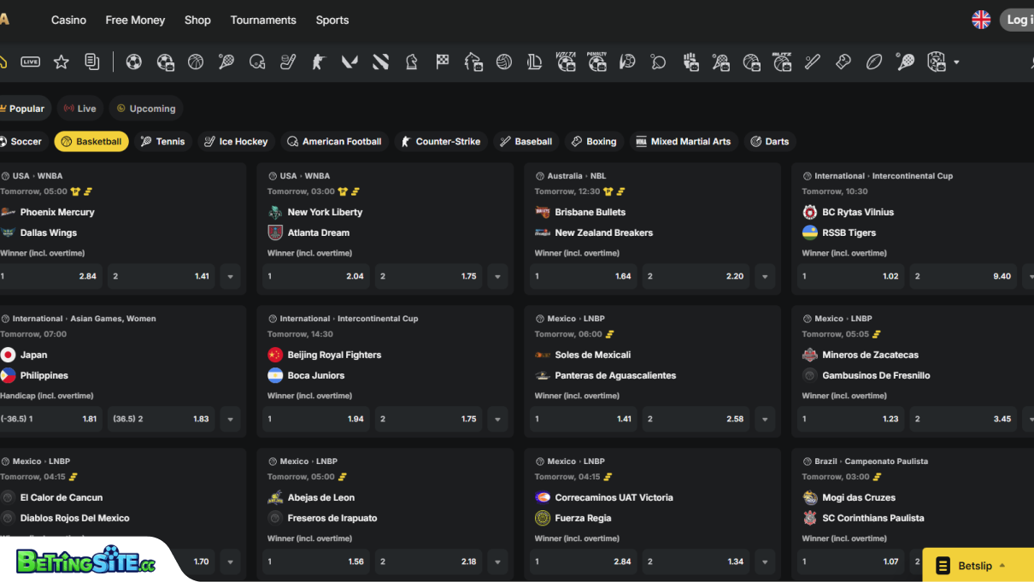Toggle Dallas Wings odds 1.41 selection

point(161,276)
